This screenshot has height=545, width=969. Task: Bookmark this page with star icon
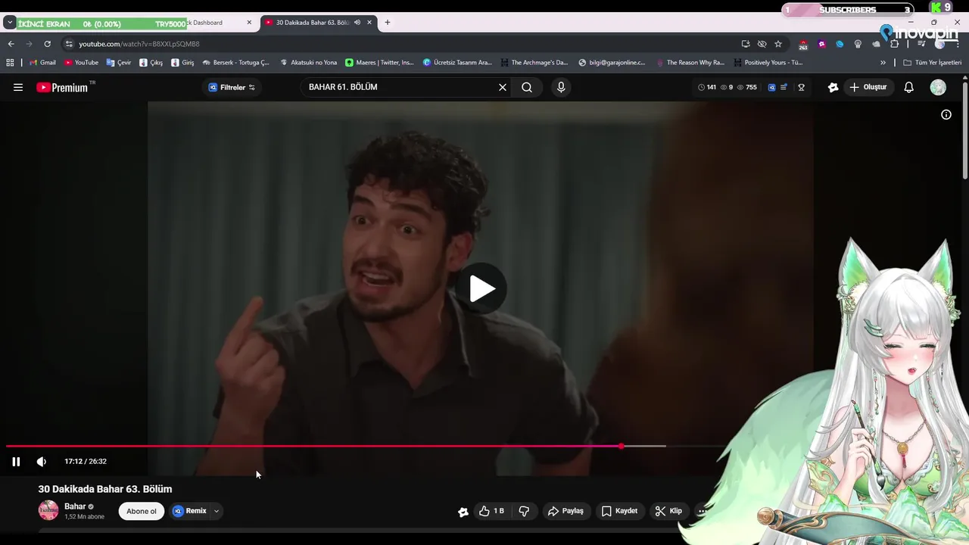(778, 44)
